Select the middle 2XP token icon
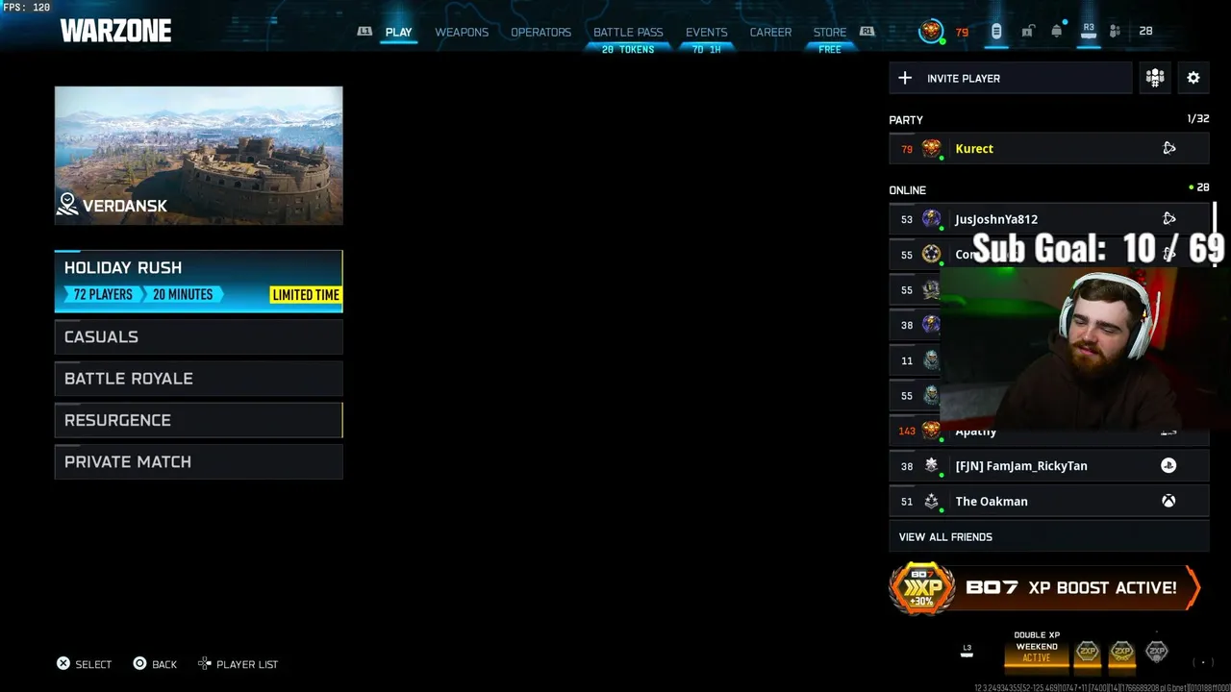 [x=1122, y=652]
